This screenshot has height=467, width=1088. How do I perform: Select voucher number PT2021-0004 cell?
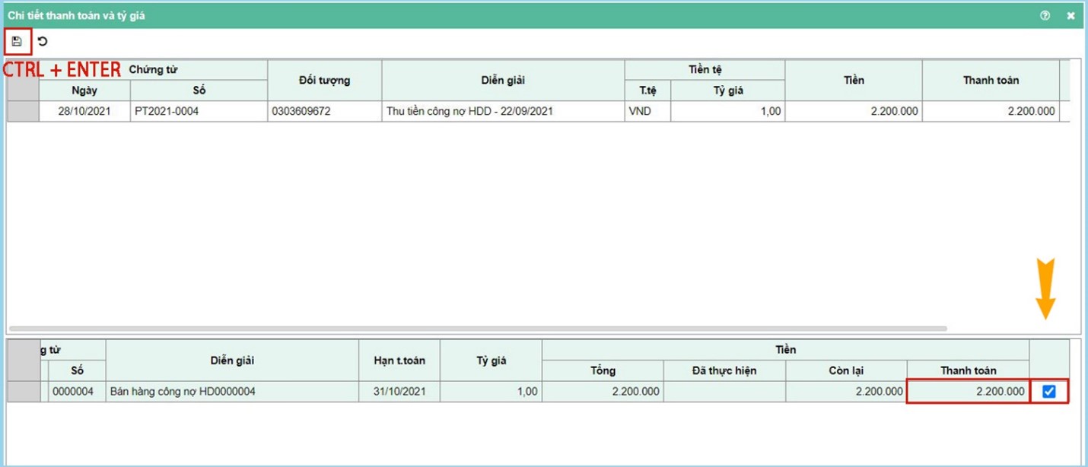[199, 111]
